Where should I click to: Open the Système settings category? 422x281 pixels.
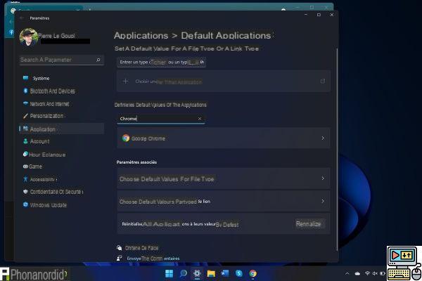(62, 78)
